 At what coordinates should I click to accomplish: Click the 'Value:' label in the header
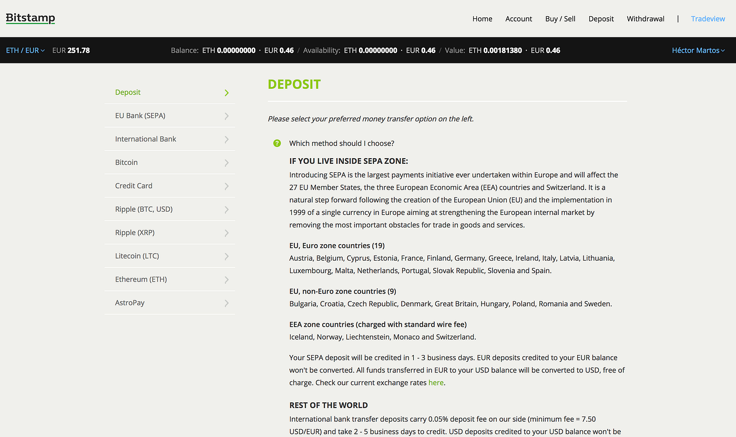click(455, 50)
